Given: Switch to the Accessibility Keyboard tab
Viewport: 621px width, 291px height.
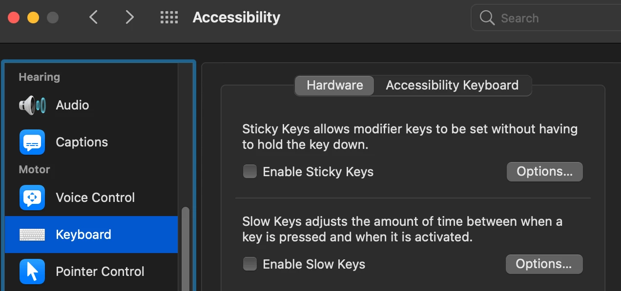Looking at the screenshot, I should tap(453, 85).
